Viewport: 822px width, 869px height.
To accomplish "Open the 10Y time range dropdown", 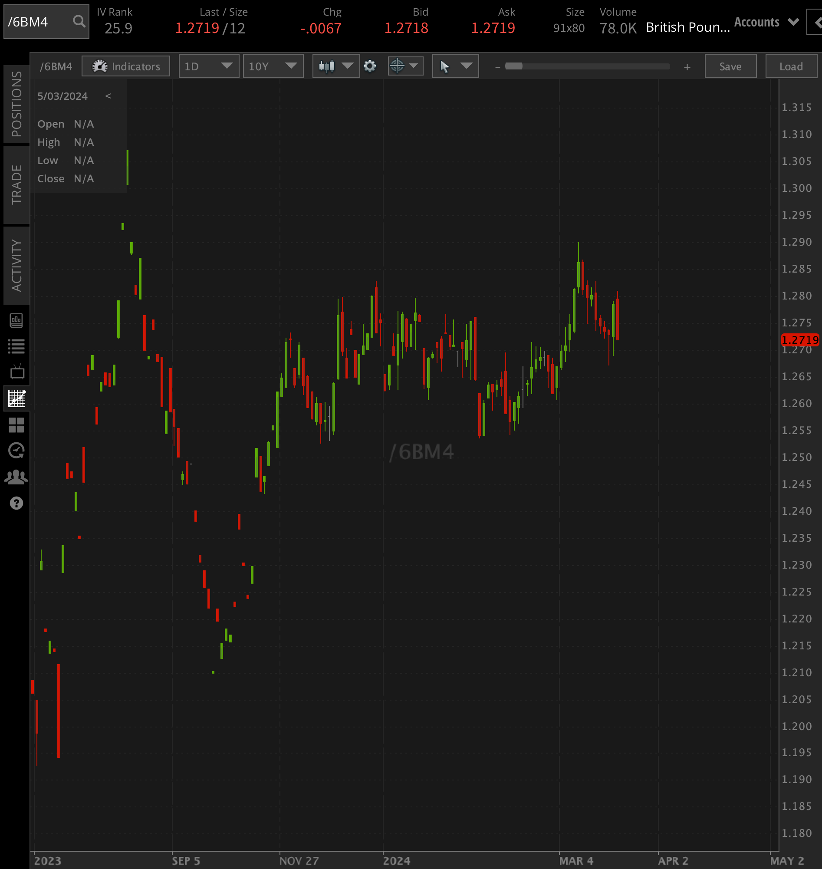I will pyautogui.click(x=273, y=66).
